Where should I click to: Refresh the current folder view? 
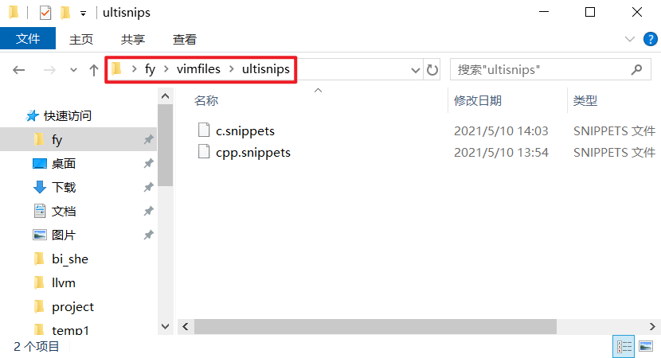click(x=432, y=70)
